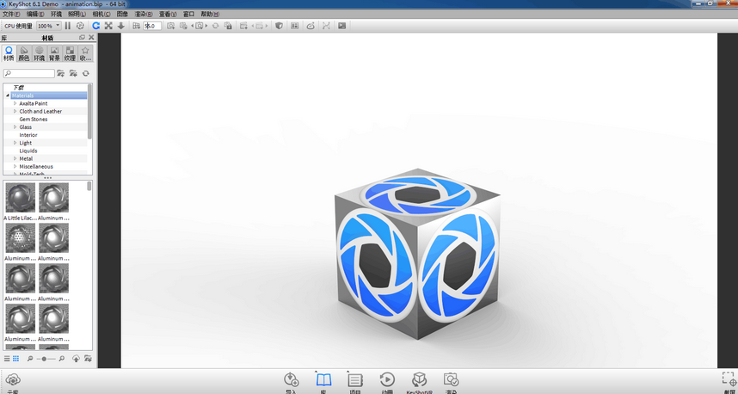Open the Render dialog from bottom toolbar
The height and width of the screenshot is (394, 738).
point(451,379)
